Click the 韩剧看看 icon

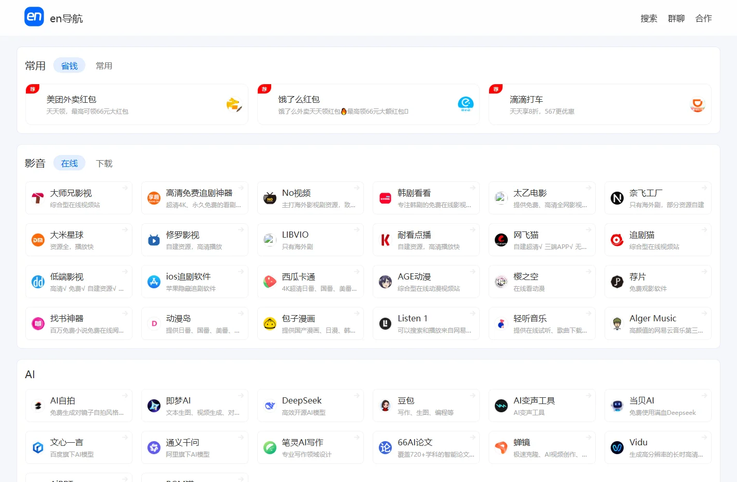(386, 198)
